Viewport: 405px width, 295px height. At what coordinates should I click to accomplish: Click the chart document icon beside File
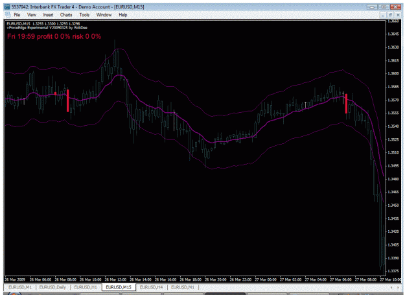[8, 15]
